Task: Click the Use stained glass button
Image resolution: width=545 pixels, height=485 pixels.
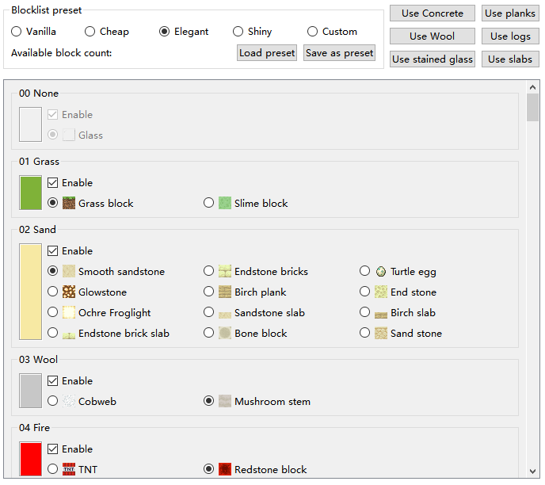Action: (x=433, y=59)
